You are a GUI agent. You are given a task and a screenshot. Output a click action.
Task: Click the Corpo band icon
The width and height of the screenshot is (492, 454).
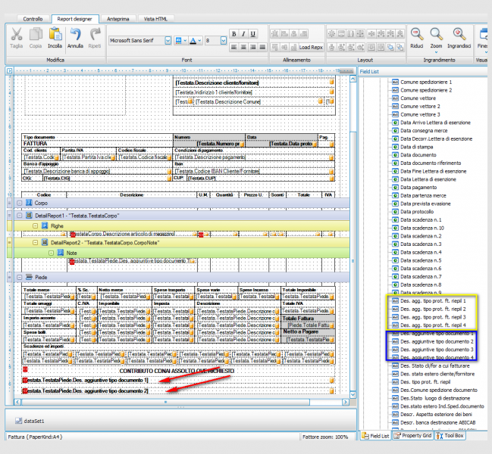(x=29, y=203)
